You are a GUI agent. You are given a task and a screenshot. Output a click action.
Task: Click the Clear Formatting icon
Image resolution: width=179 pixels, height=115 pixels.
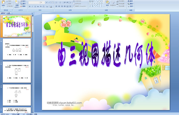click(x=52, y=2)
